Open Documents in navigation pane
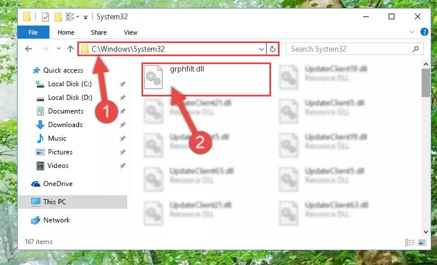The width and height of the screenshot is (437, 265). 66,111
